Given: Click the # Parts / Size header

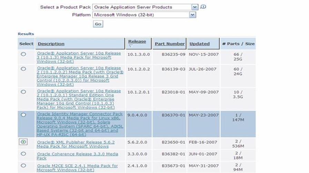Looking at the screenshot, I should (x=238, y=44).
